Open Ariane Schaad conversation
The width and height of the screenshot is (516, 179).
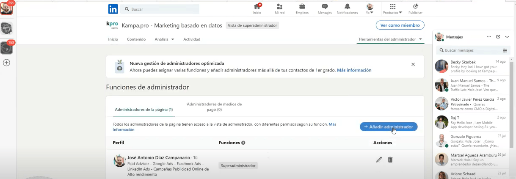(471, 174)
